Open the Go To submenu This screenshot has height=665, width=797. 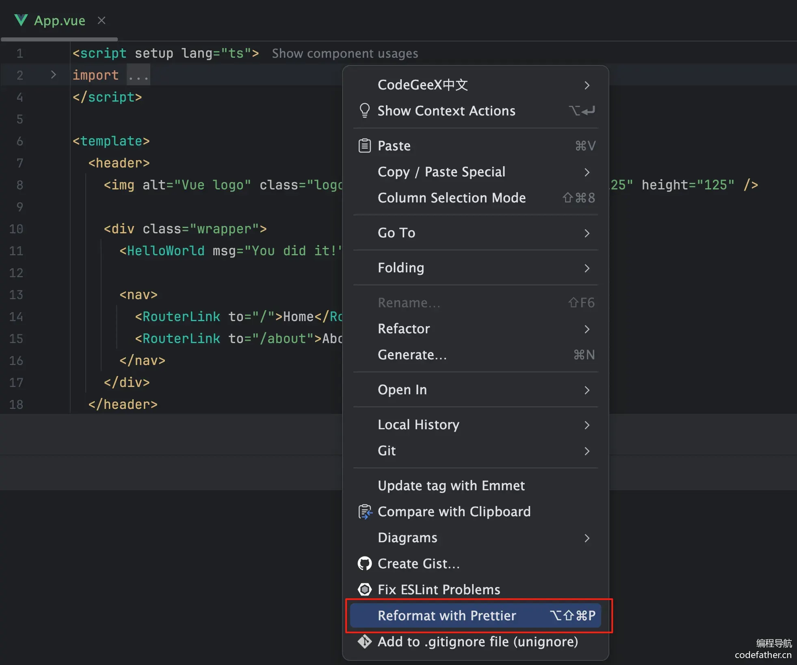click(x=476, y=233)
